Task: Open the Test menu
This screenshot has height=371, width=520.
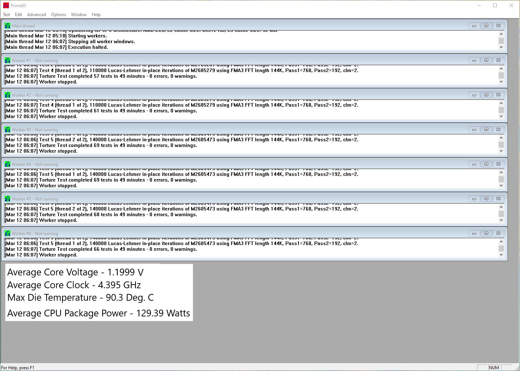Action: [6, 15]
